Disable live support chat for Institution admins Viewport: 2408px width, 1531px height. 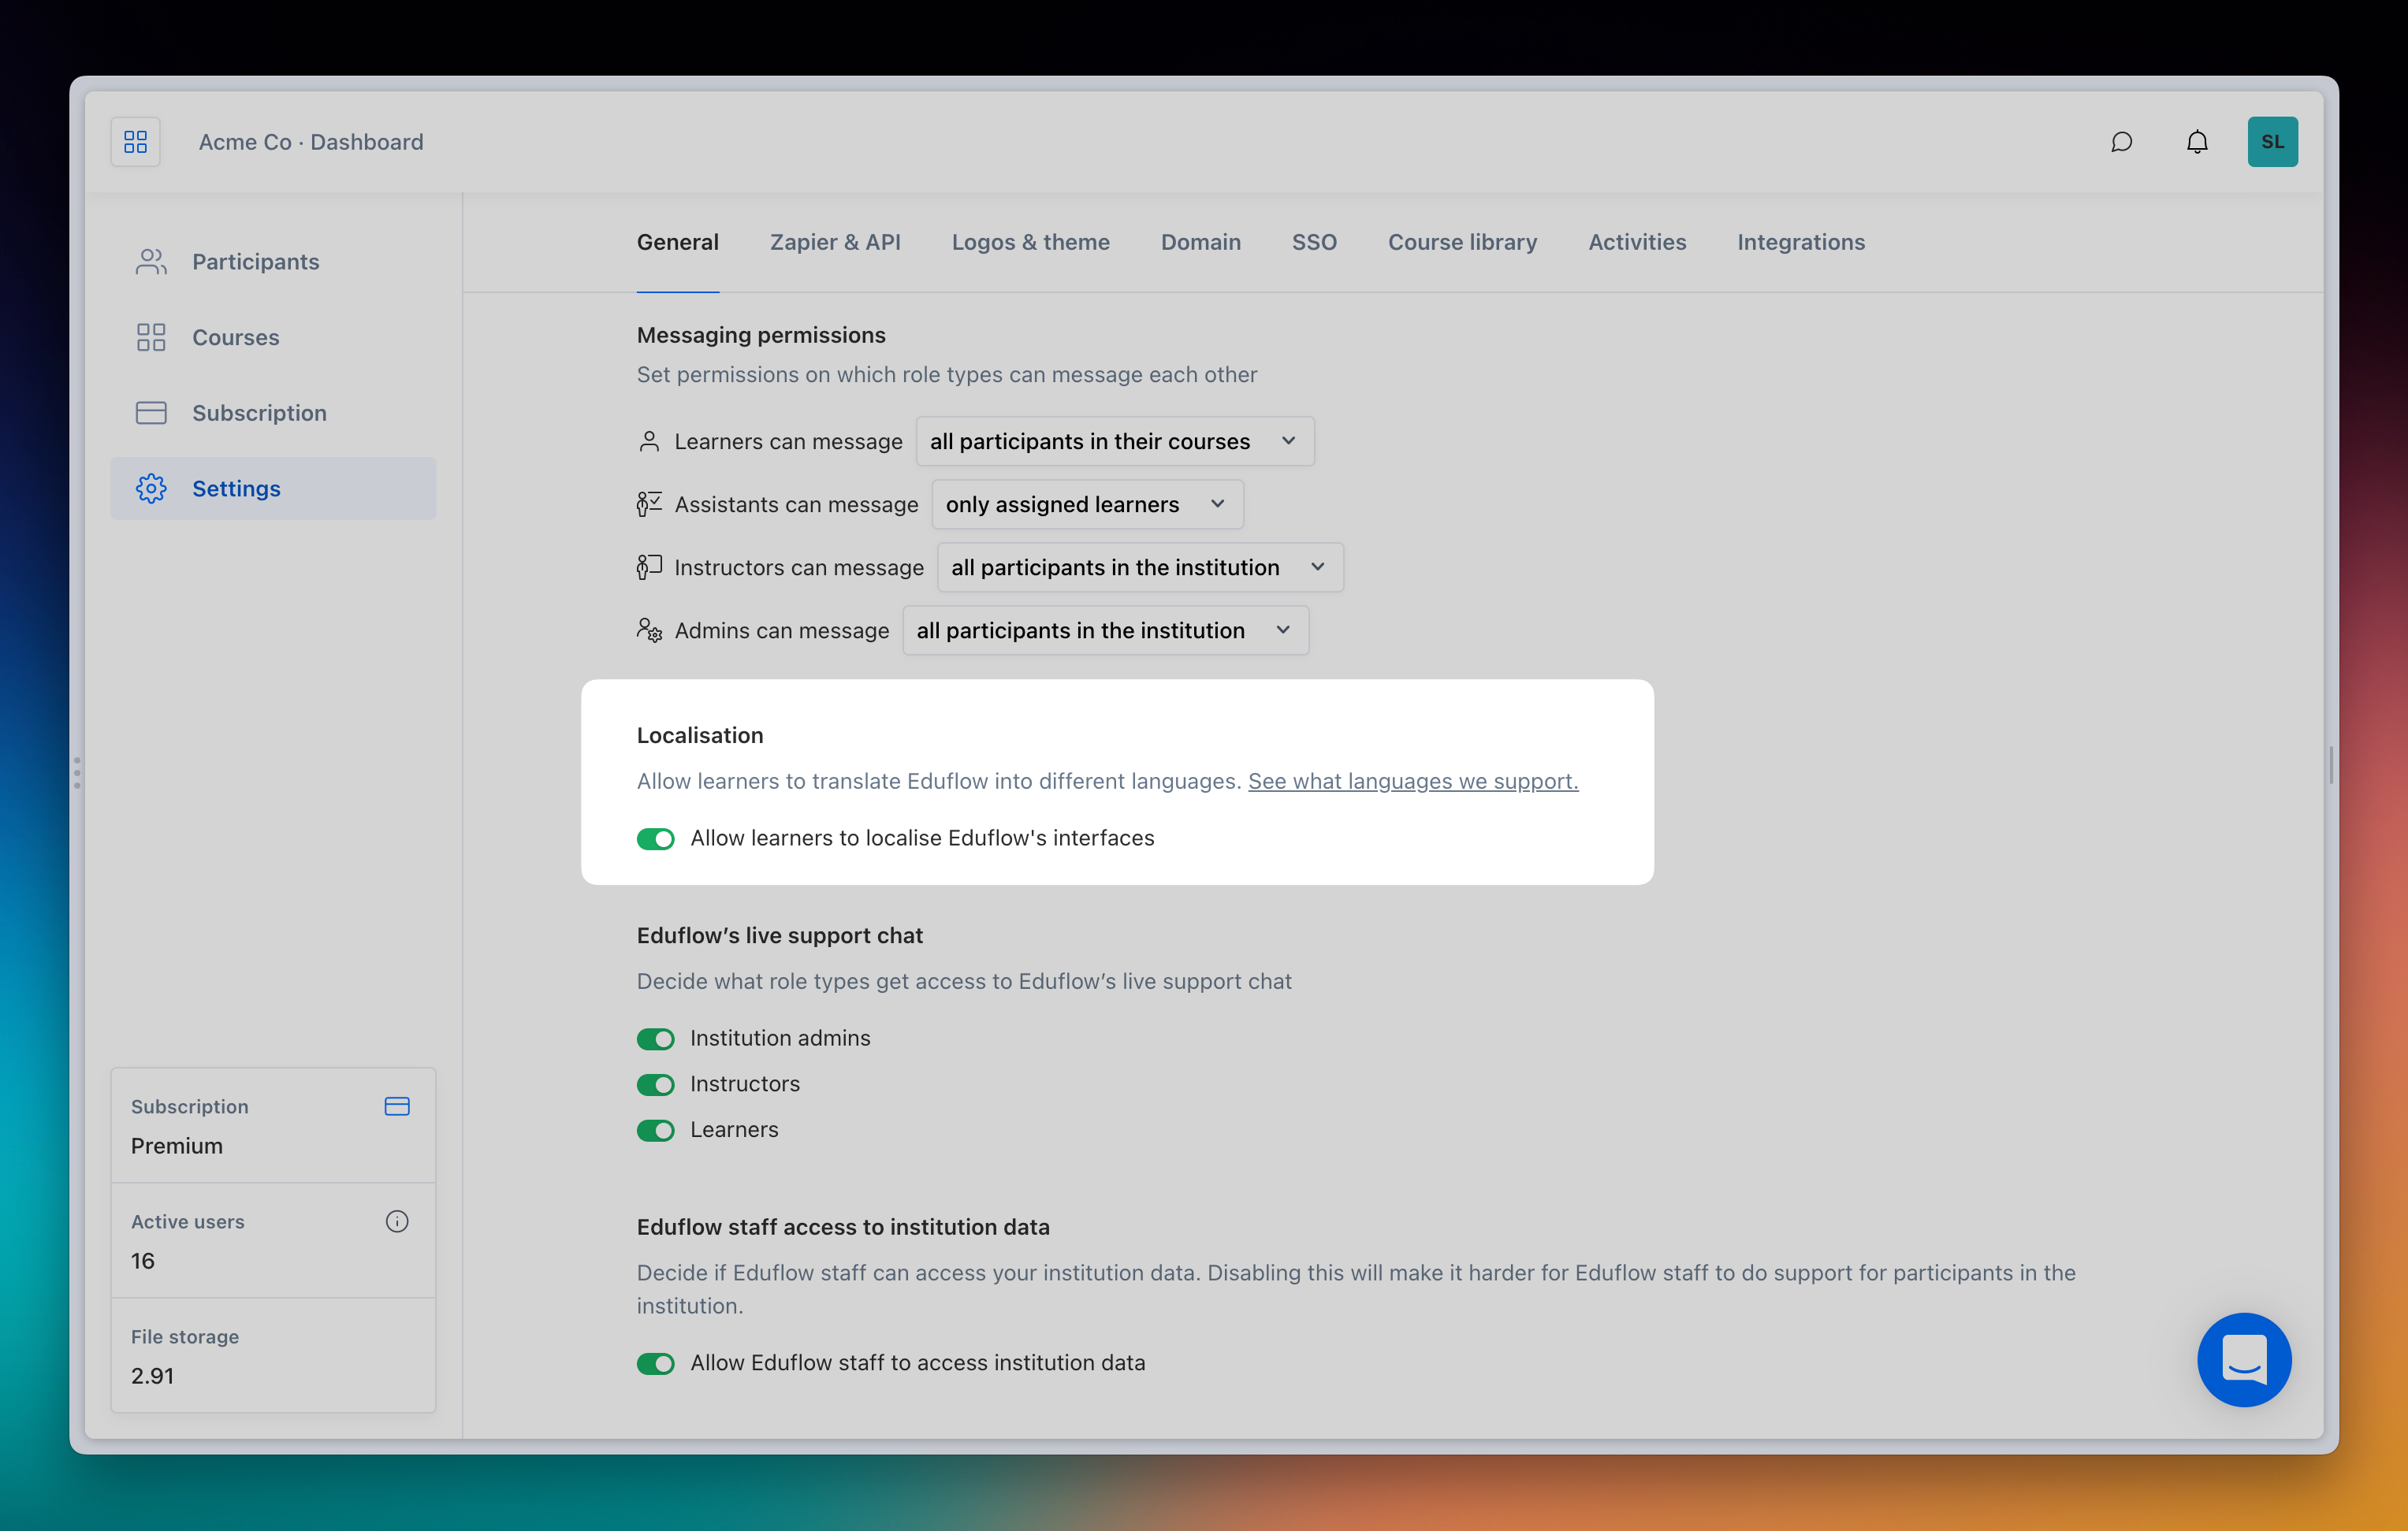[656, 1039]
